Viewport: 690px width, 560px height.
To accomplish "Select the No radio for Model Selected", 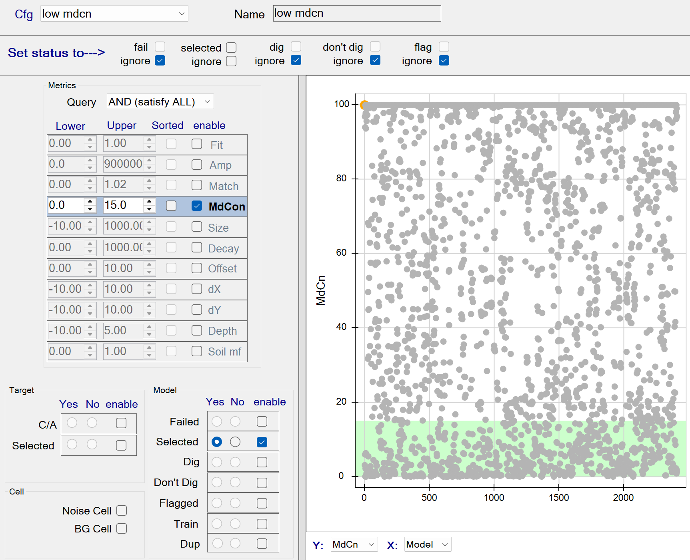I will (235, 442).
